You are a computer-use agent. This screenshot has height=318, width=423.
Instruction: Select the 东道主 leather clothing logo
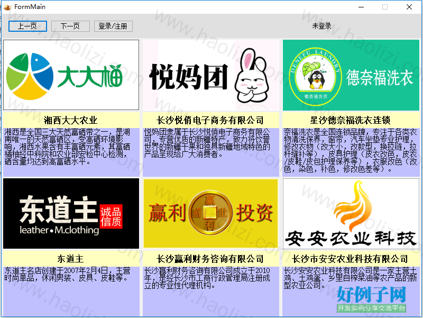[71, 213]
